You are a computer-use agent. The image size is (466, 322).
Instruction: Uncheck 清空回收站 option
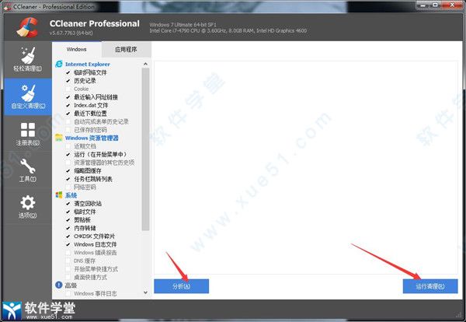coord(68,203)
